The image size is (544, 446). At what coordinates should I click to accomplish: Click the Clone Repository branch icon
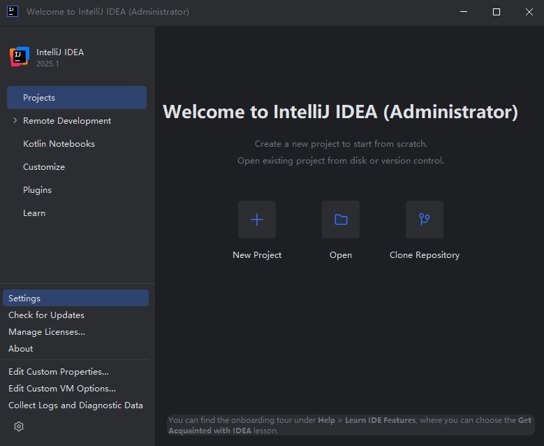pyautogui.click(x=424, y=220)
